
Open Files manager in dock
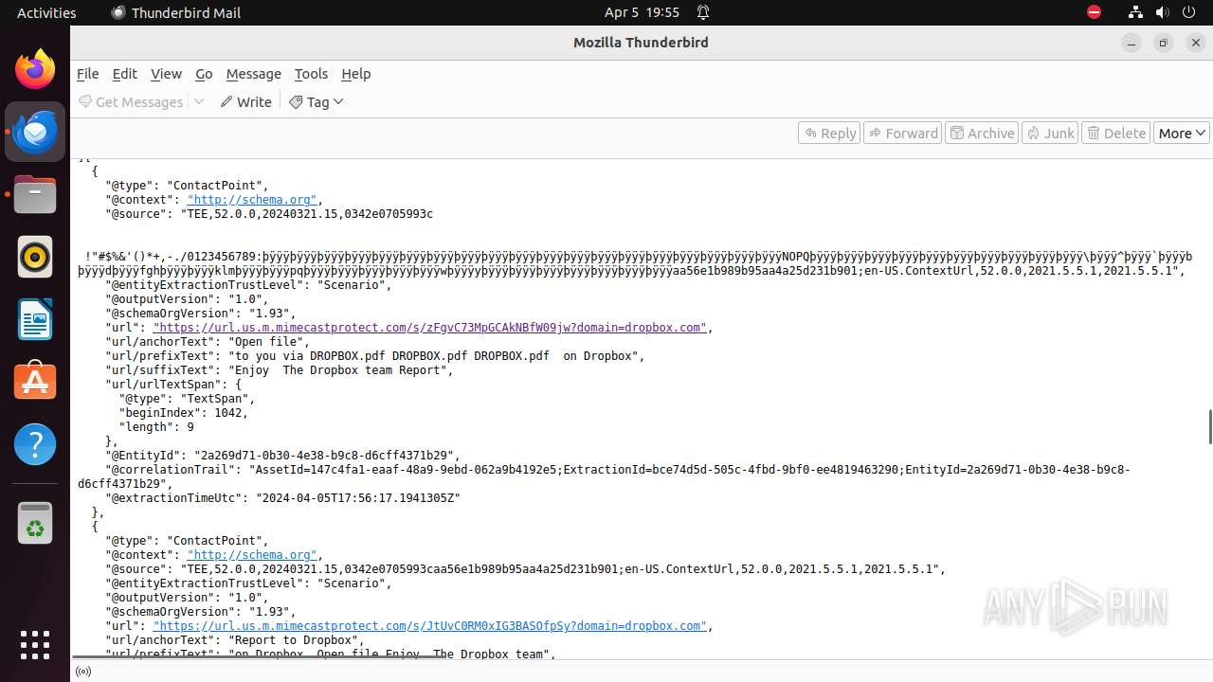[x=35, y=194]
